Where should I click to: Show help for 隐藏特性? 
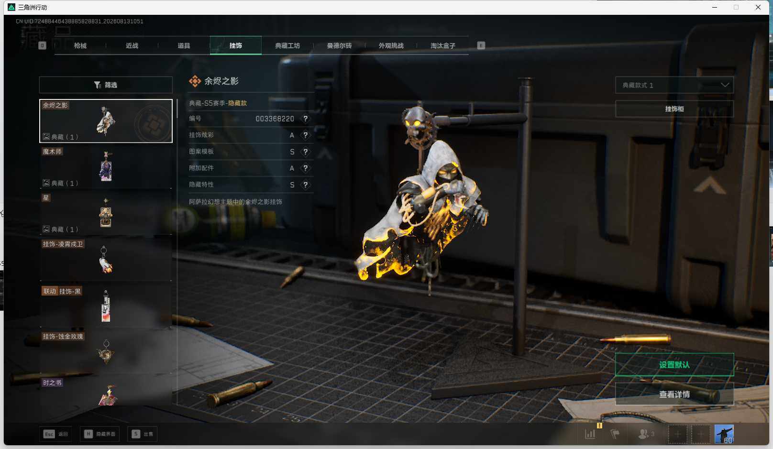click(x=305, y=185)
